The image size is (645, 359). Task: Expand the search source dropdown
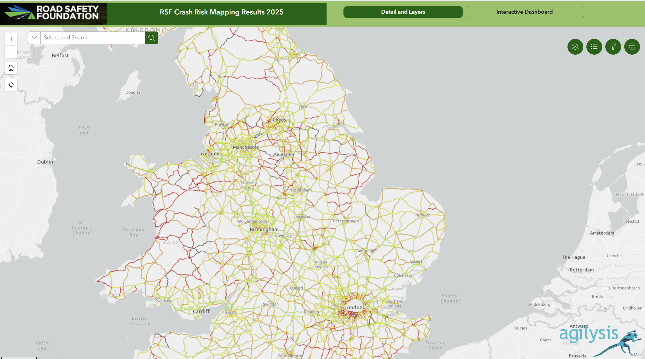(x=34, y=38)
